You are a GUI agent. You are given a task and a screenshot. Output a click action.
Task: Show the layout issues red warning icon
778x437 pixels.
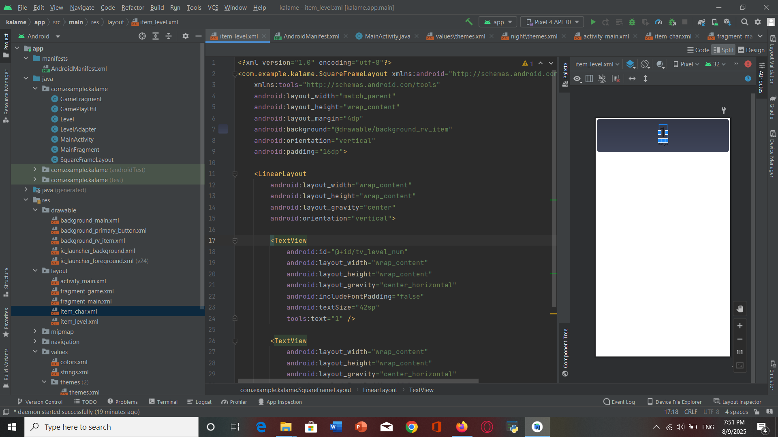[748, 64]
